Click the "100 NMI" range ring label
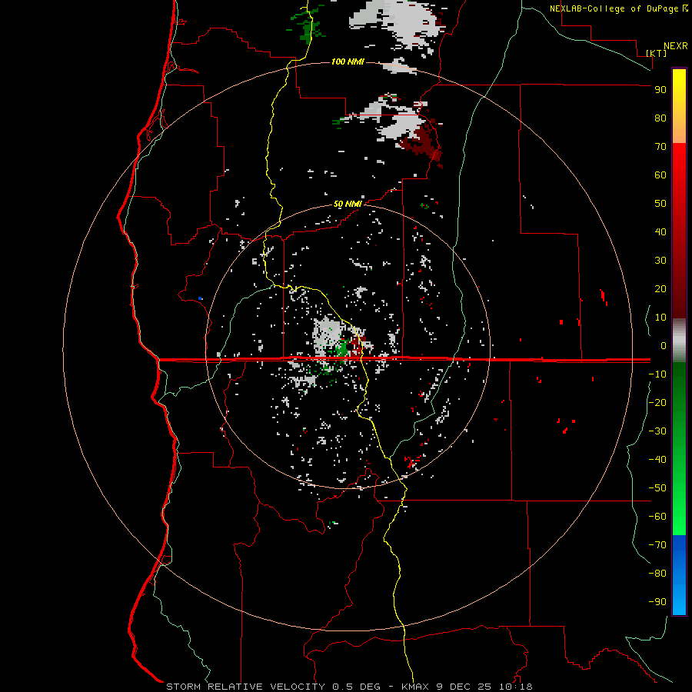 pyautogui.click(x=348, y=62)
